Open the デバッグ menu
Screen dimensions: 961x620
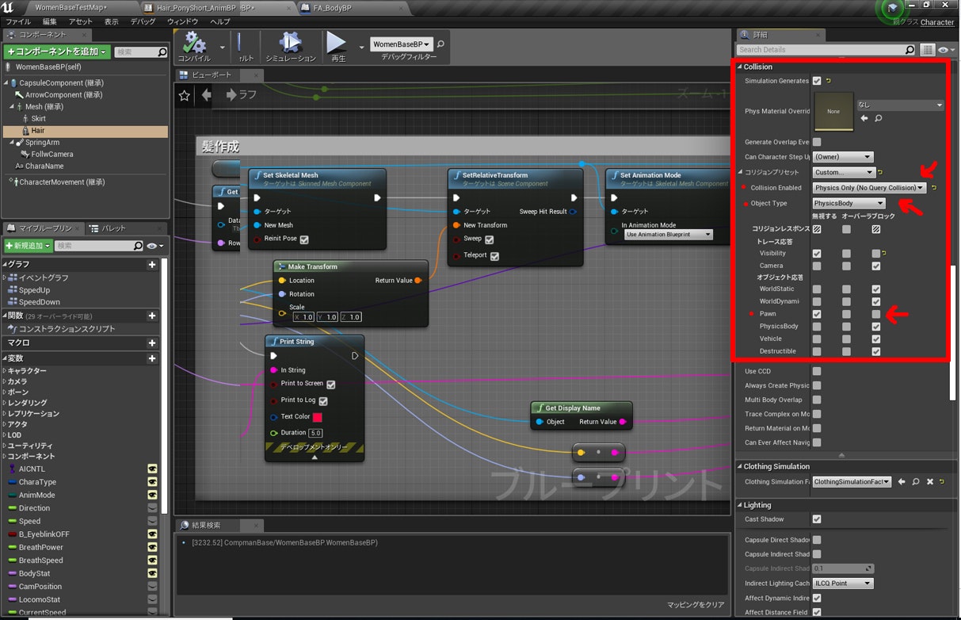(x=143, y=21)
